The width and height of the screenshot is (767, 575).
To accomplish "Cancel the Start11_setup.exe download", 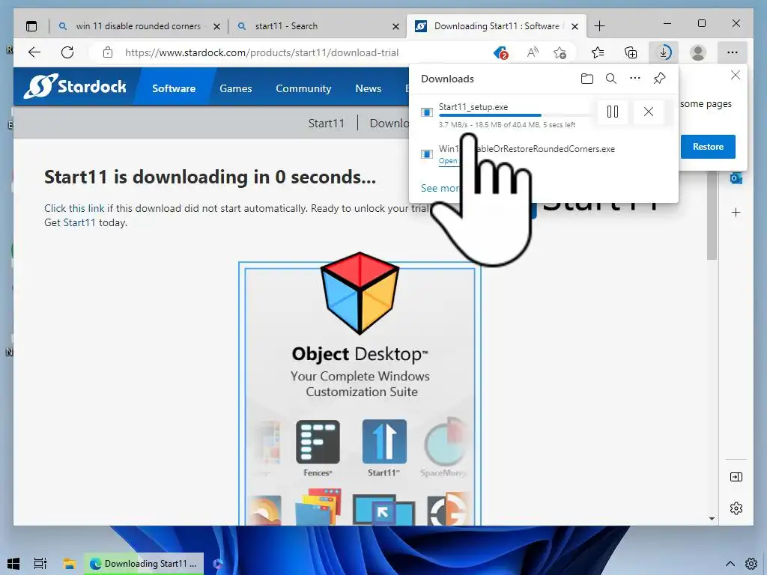I will point(649,112).
